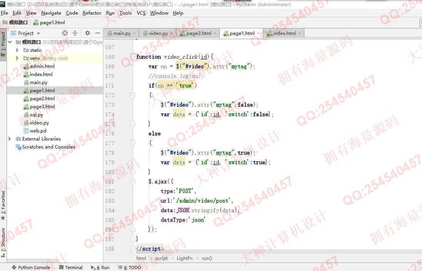
Task: Click the script breadcrumb in editor footer
Action: 161,258
